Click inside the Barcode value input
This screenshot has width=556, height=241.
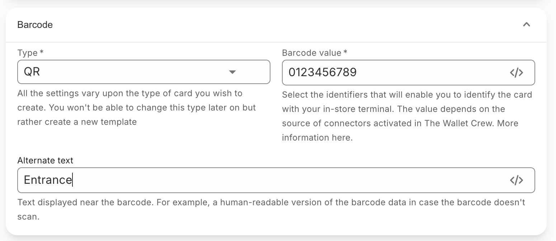coord(377,72)
